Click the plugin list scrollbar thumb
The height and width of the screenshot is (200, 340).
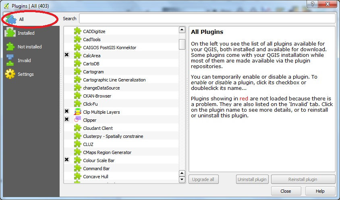point(182,44)
